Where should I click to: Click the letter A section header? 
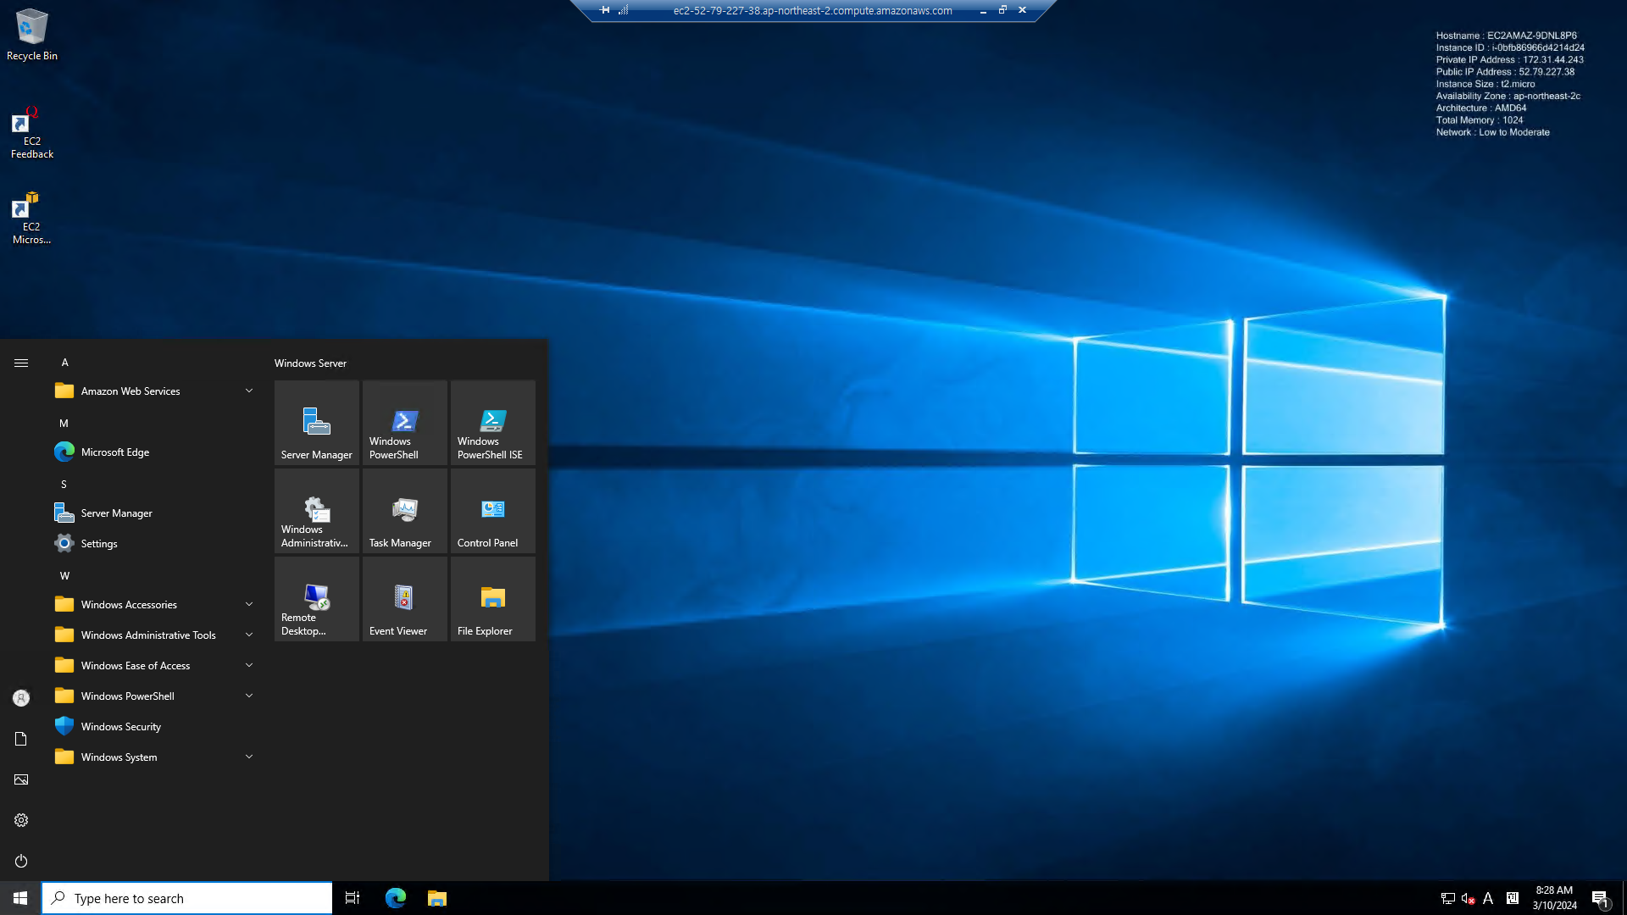64,363
